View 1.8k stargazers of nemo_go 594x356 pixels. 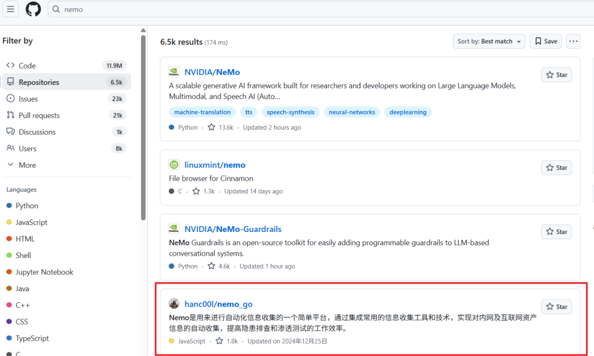(227, 341)
